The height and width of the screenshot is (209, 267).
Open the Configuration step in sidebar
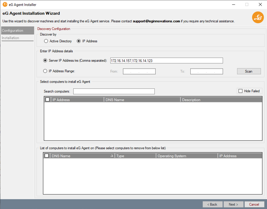tap(18, 30)
